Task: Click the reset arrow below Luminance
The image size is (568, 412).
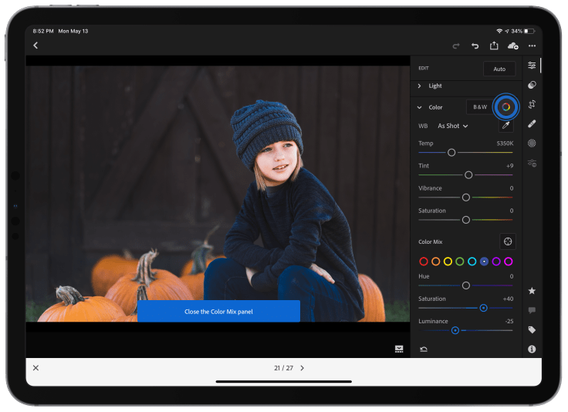Action: (424, 349)
